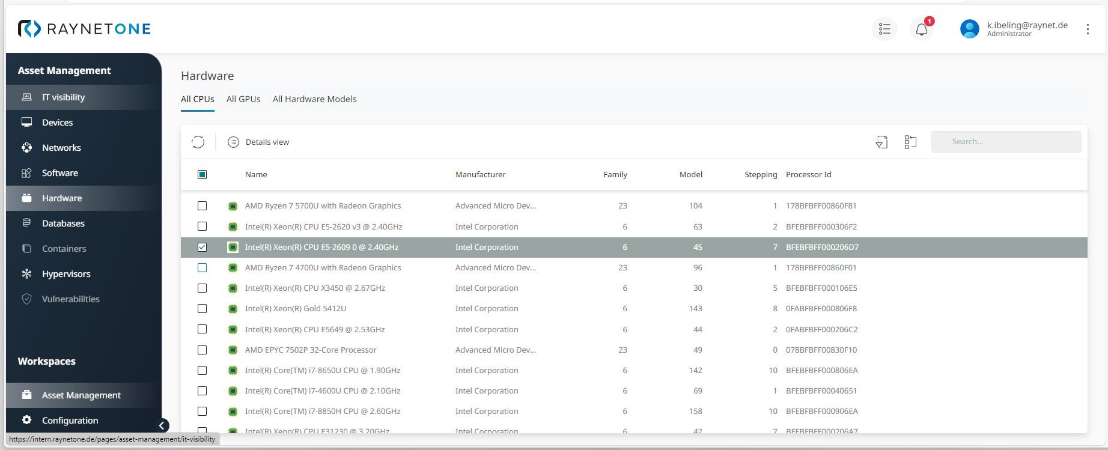Uncheck the Xeon E5-2609 row checkbox
The width and height of the screenshot is (1108, 450).
[202, 247]
